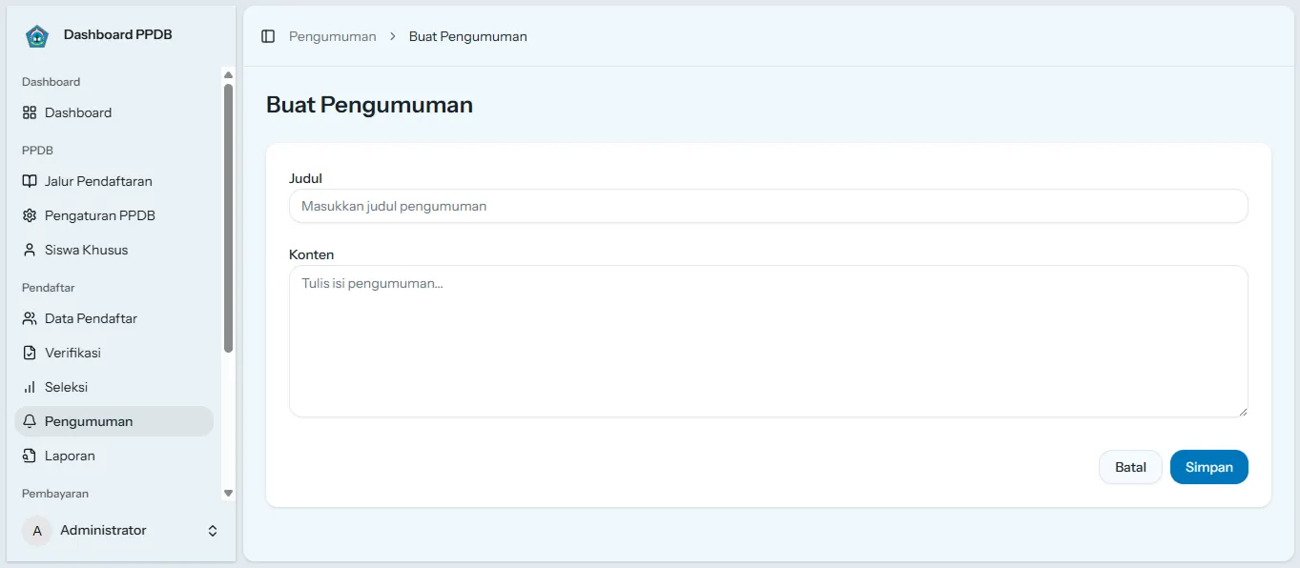
Task: Select Siswa Khusus menu item
Action: click(113, 250)
